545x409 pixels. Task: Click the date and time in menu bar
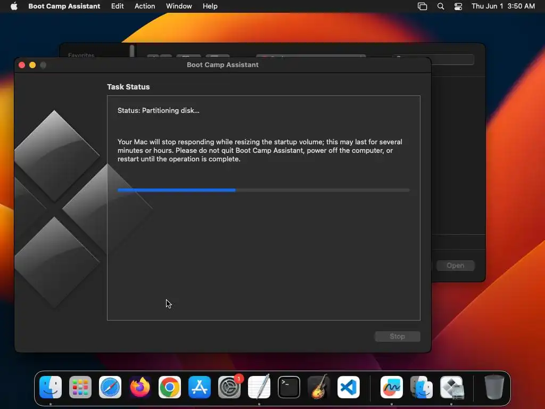tap(503, 6)
